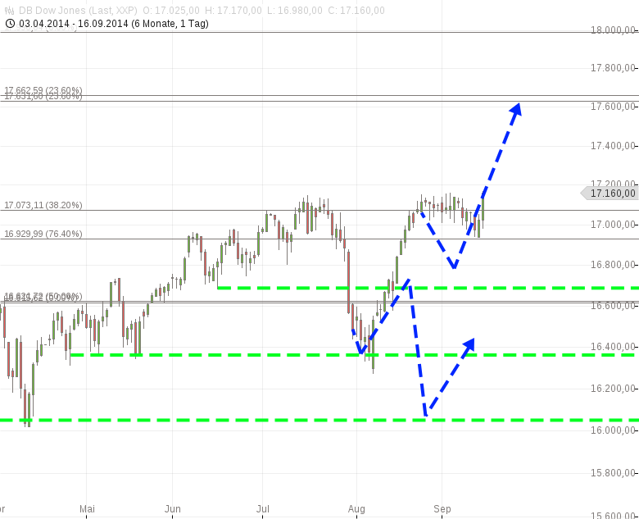Image resolution: width=639 pixels, height=519 pixels.
Task: Click the Aug label on time axis
Action: pos(356,508)
